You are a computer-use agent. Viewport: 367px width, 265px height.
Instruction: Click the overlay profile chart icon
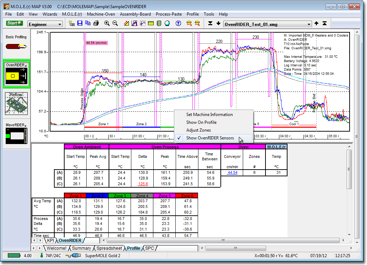pos(143,23)
